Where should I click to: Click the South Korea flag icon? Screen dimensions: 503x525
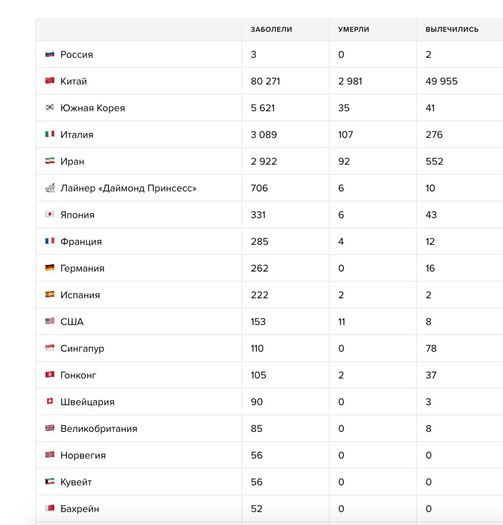coord(50,107)
